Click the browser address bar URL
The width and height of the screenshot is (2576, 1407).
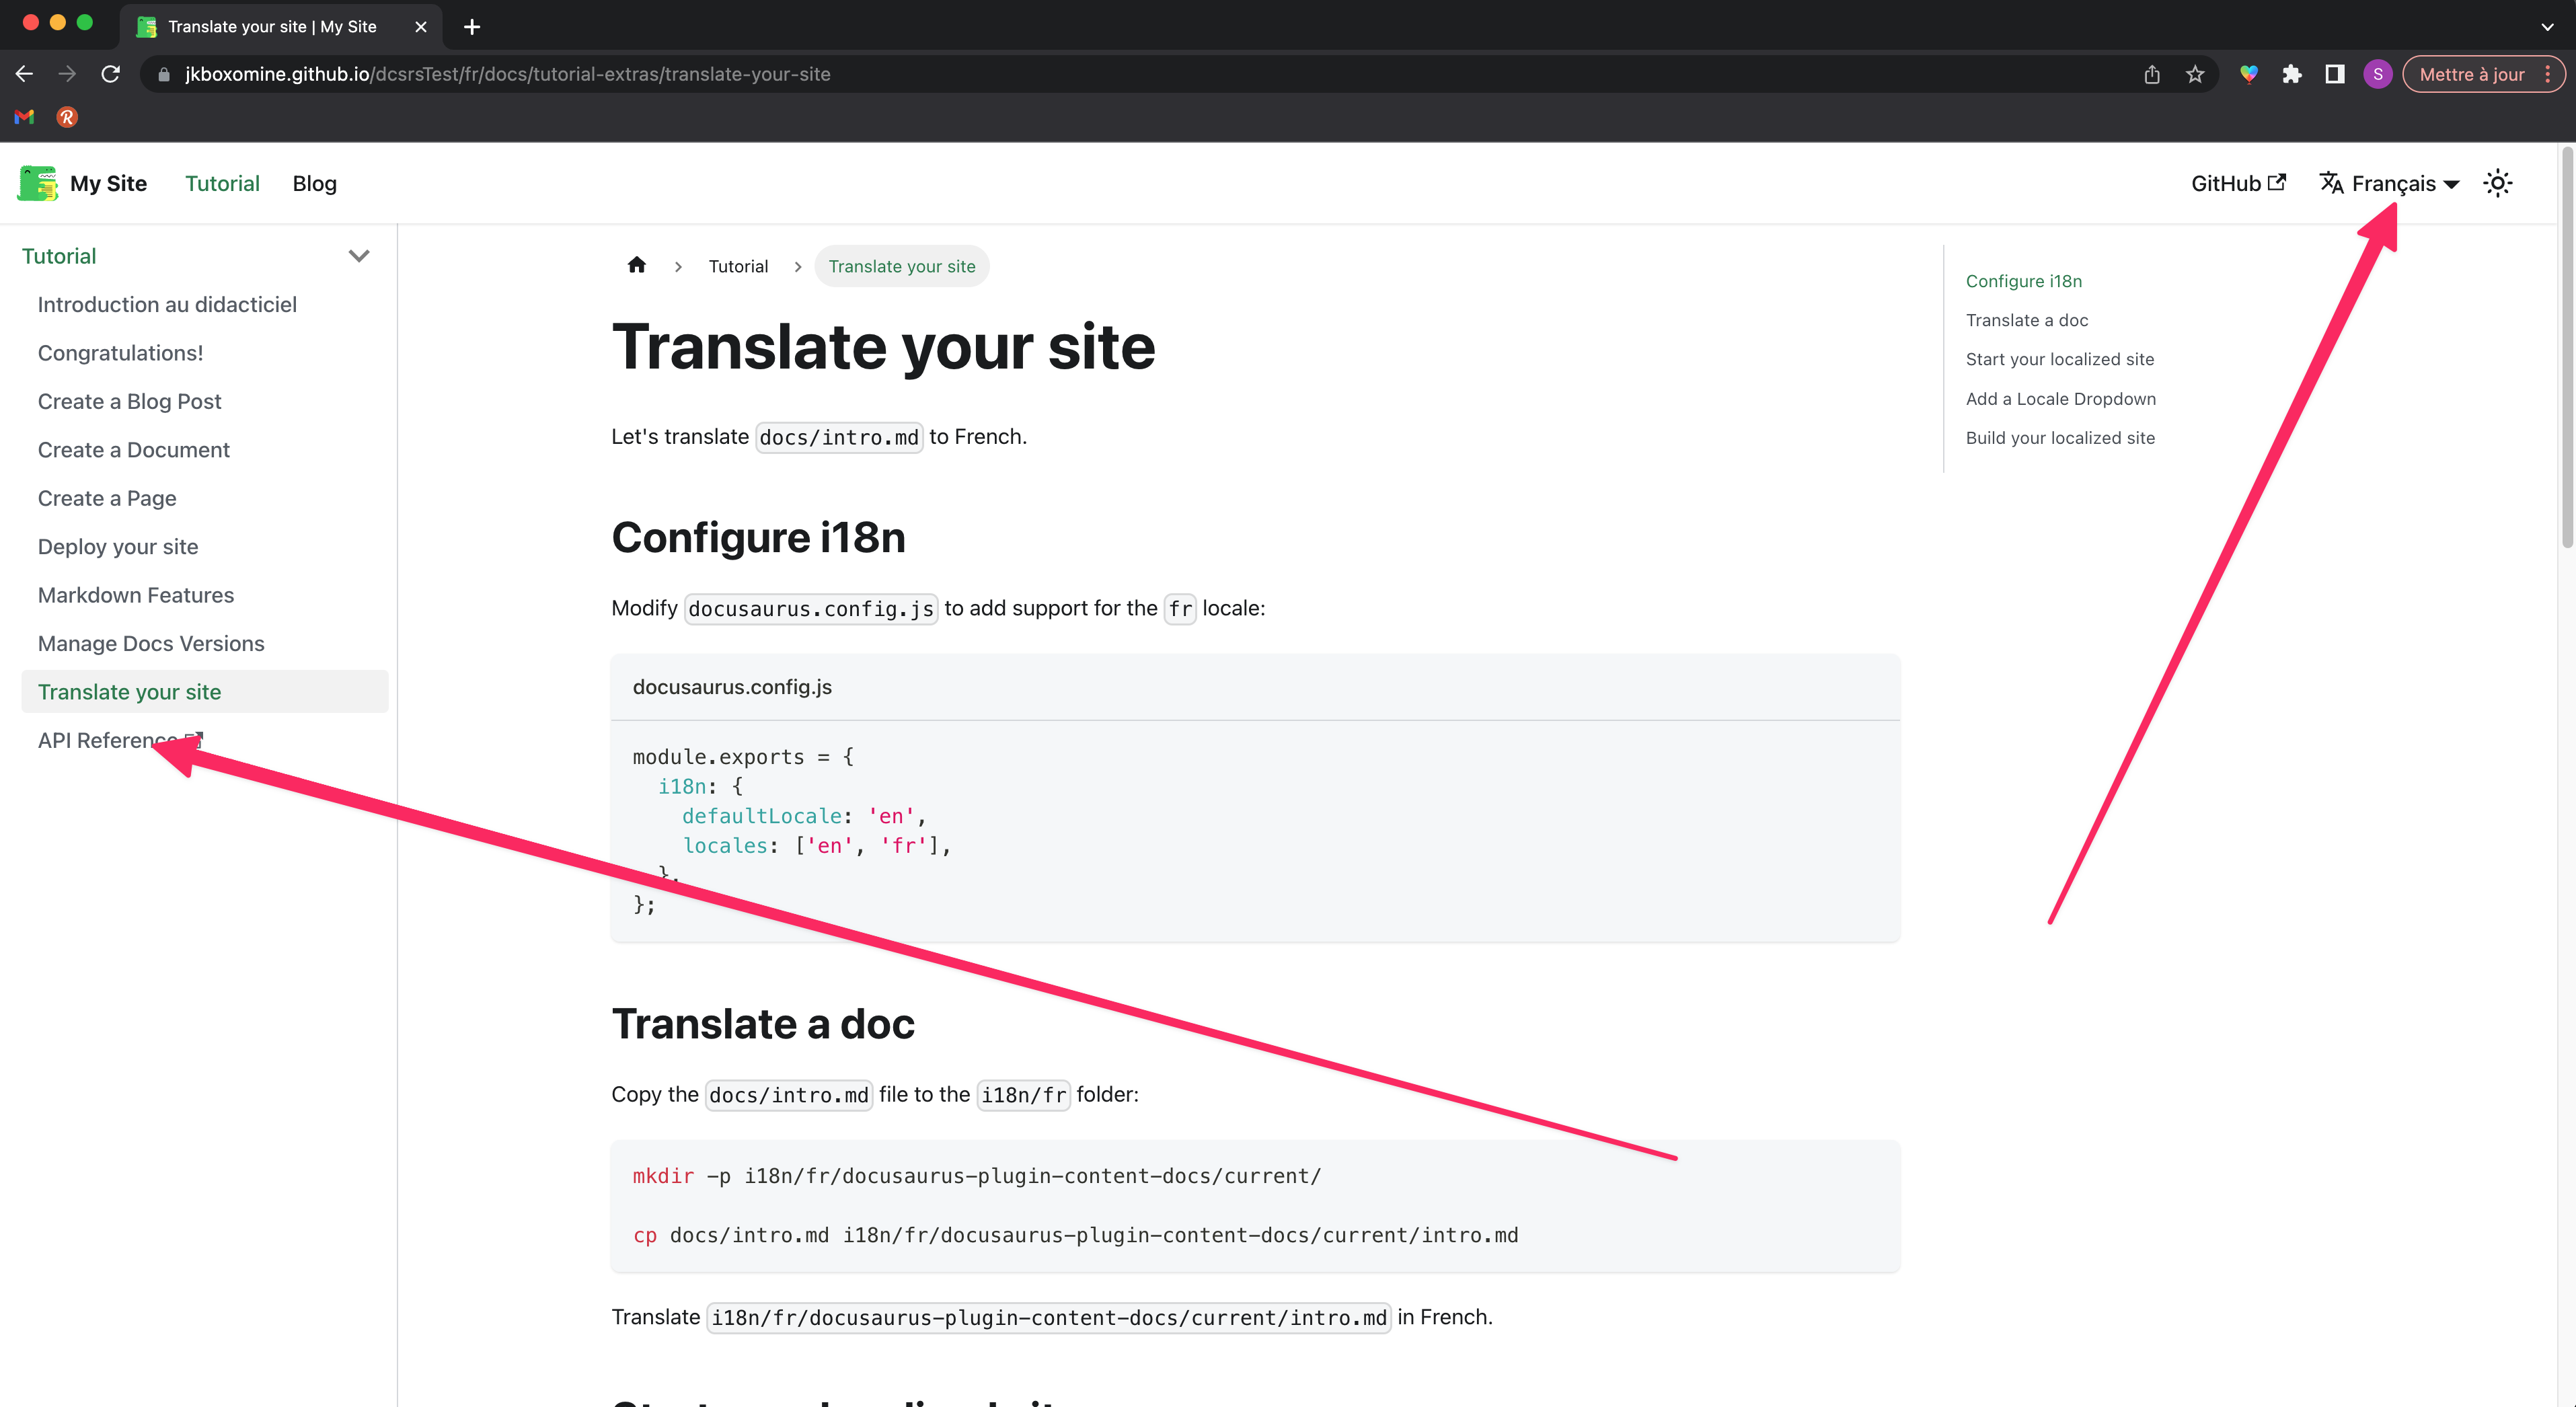click(x=507, y=74)
